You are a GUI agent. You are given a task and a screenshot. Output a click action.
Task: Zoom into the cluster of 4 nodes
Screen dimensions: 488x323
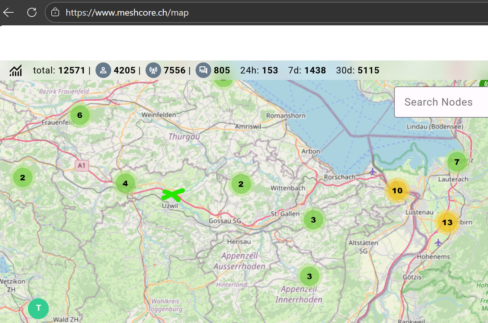coord(125,184)
